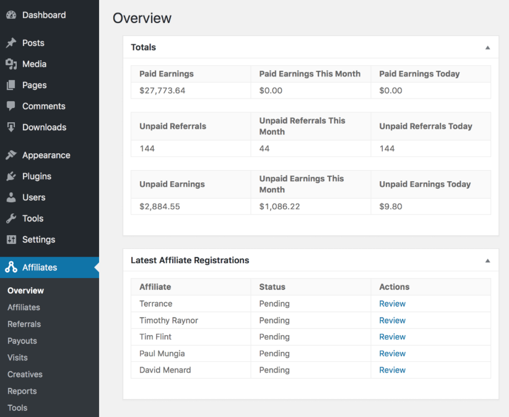Click the Dashboard gauge icon
509x417 pixels.
[11, 15]
